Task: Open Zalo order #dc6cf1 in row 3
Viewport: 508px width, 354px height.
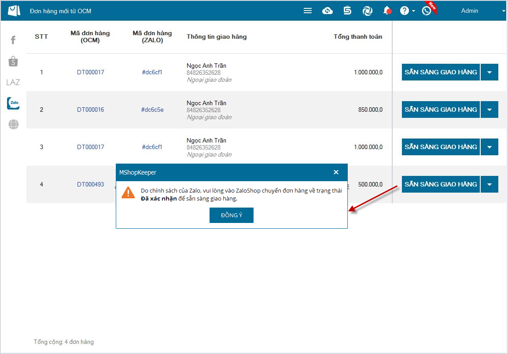Action: pyautogui.click(x=152, y=147)
